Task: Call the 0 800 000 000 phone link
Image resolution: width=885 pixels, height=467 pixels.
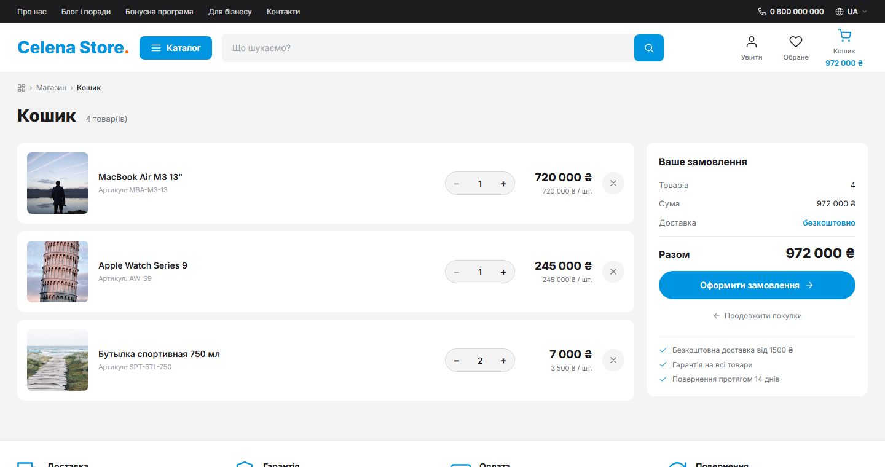Action: point(791,12)
